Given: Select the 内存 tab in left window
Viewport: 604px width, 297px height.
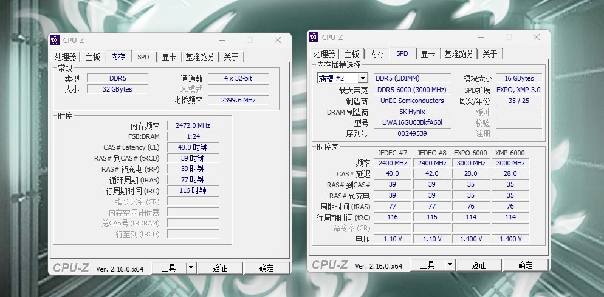Looking at the screenshot, I should tap(118, 56).
